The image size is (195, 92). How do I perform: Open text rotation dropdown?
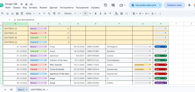tap(153, 13)
